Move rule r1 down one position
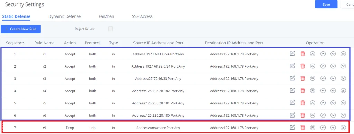 coord(333,54)
